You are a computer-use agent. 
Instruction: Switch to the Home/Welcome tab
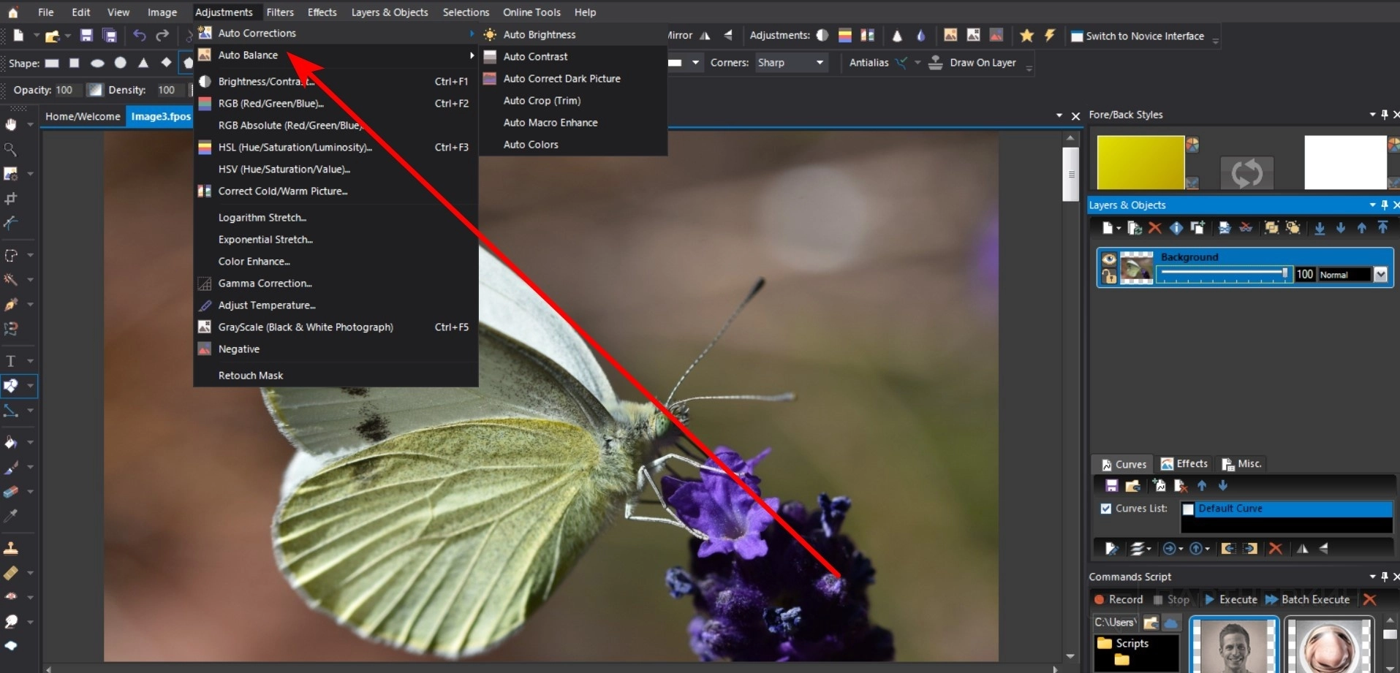point(83,116)
